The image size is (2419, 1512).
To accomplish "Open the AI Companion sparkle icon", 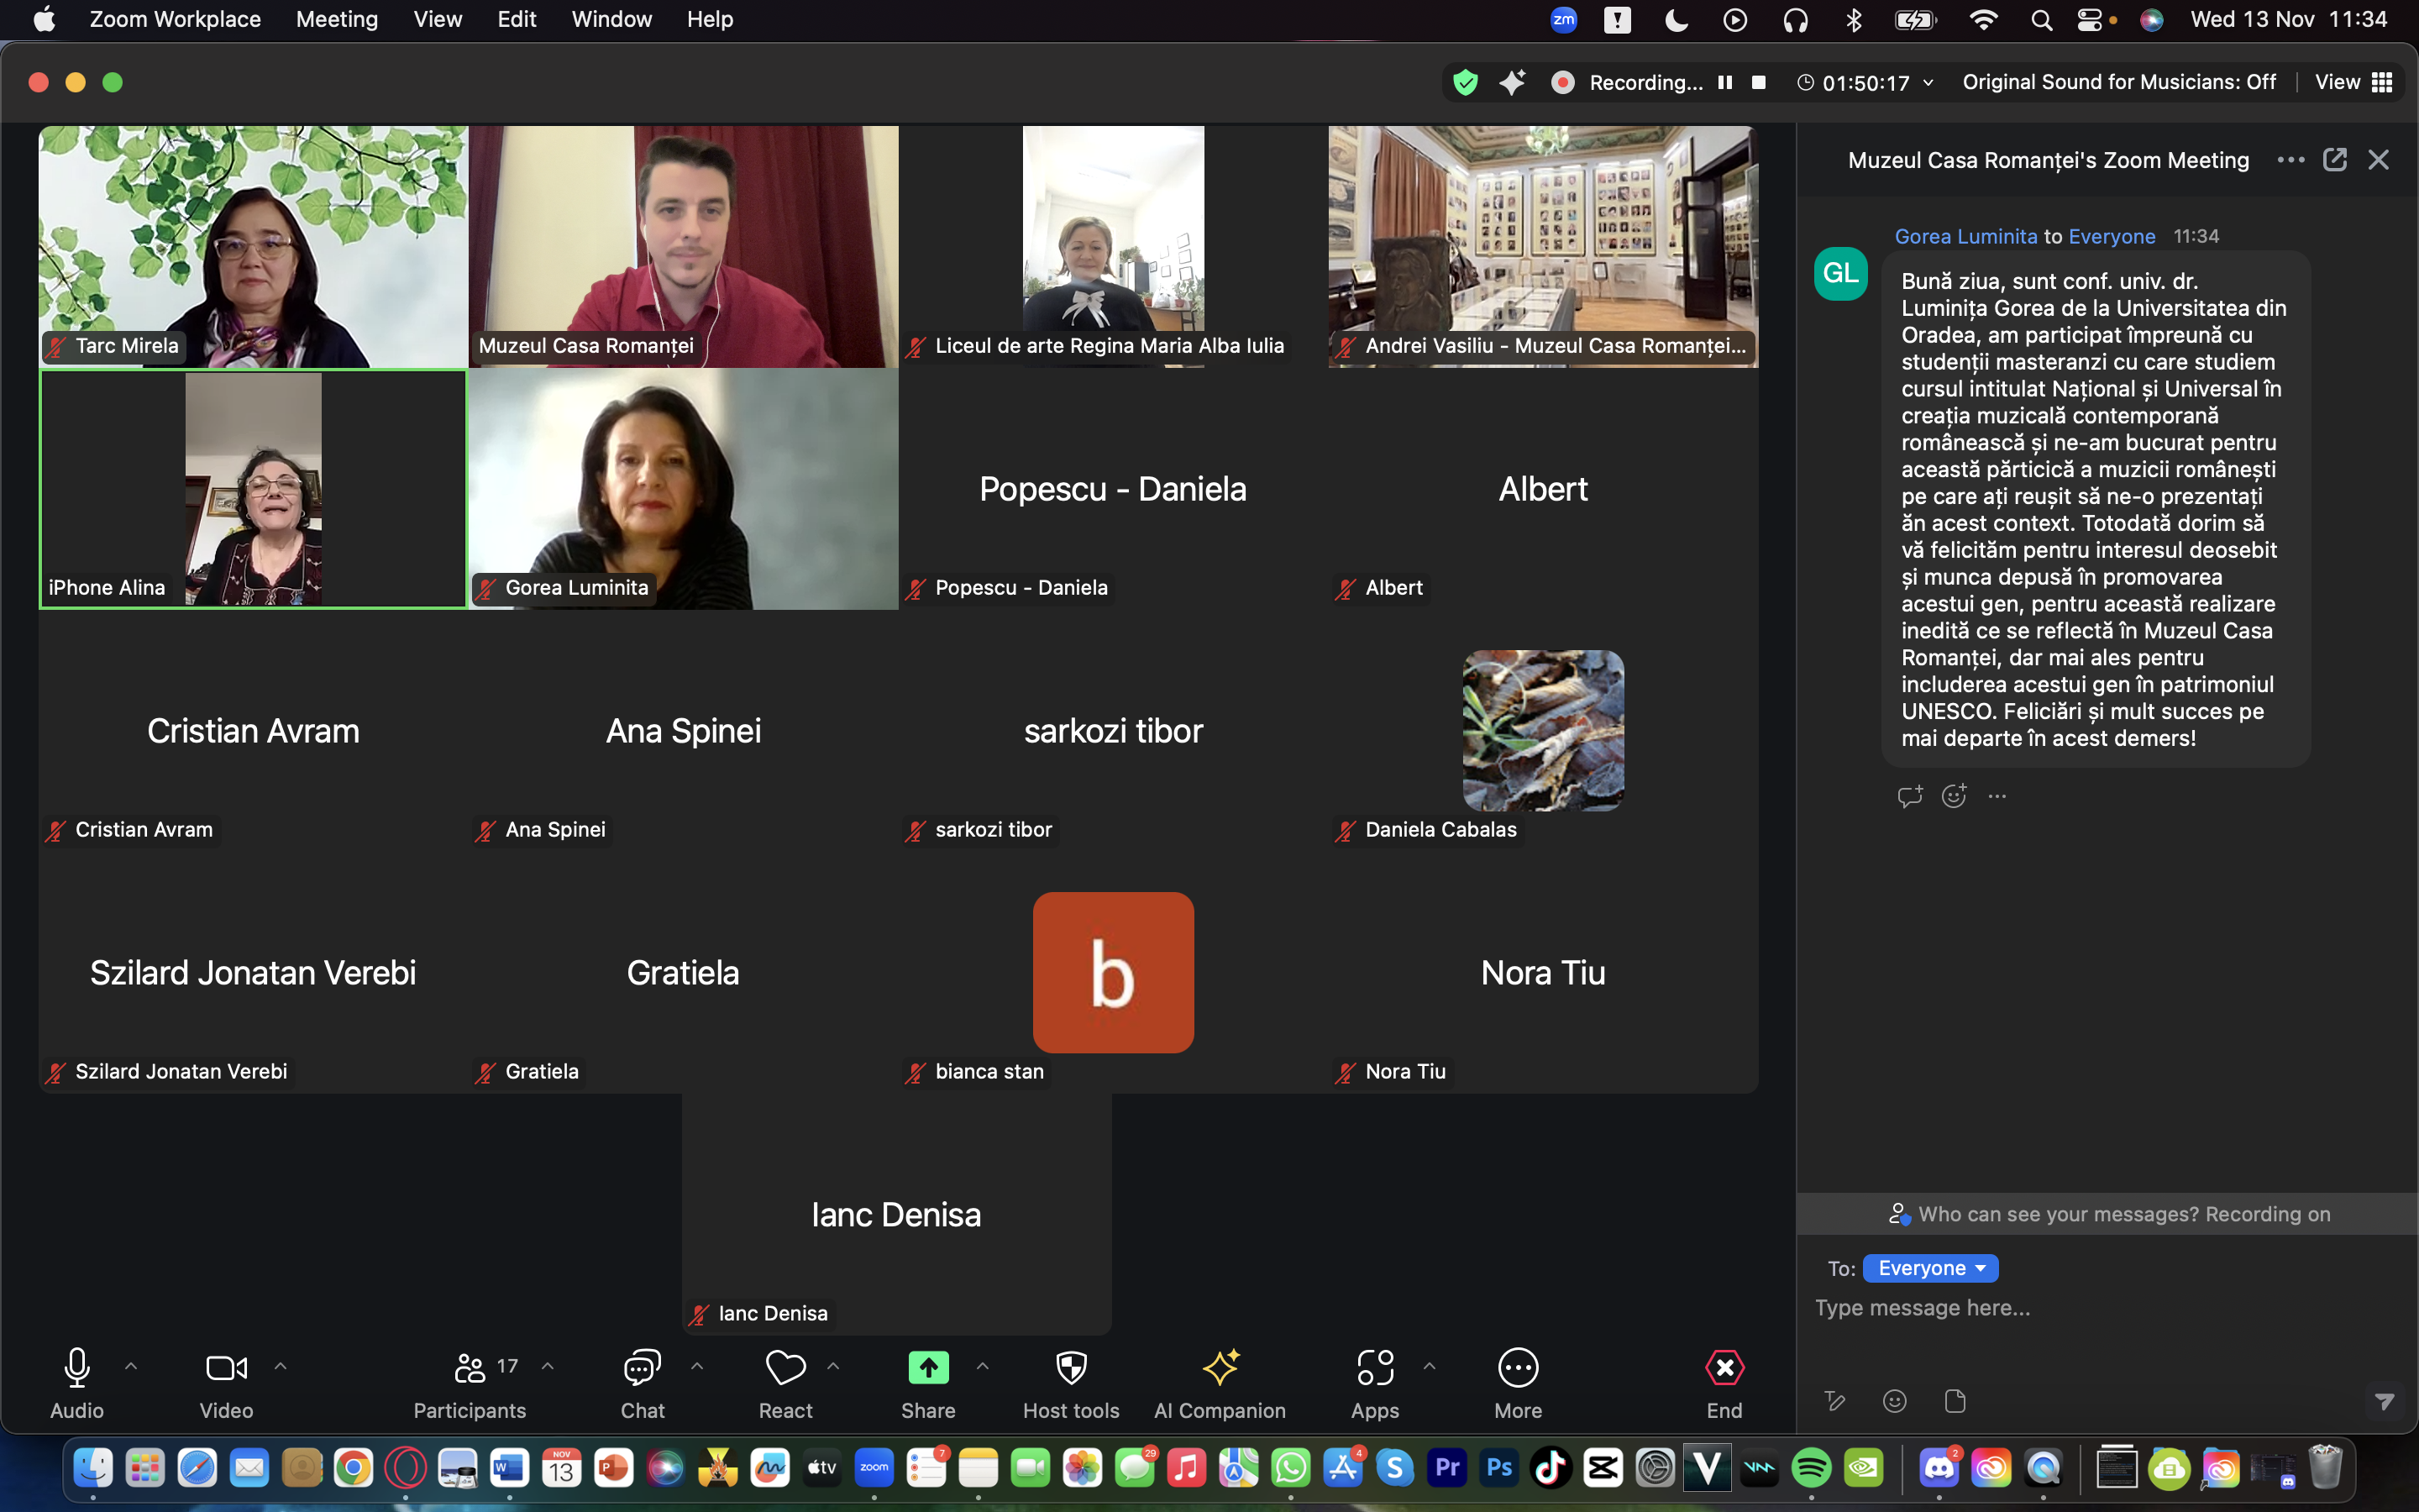I will point(1220,1368).
